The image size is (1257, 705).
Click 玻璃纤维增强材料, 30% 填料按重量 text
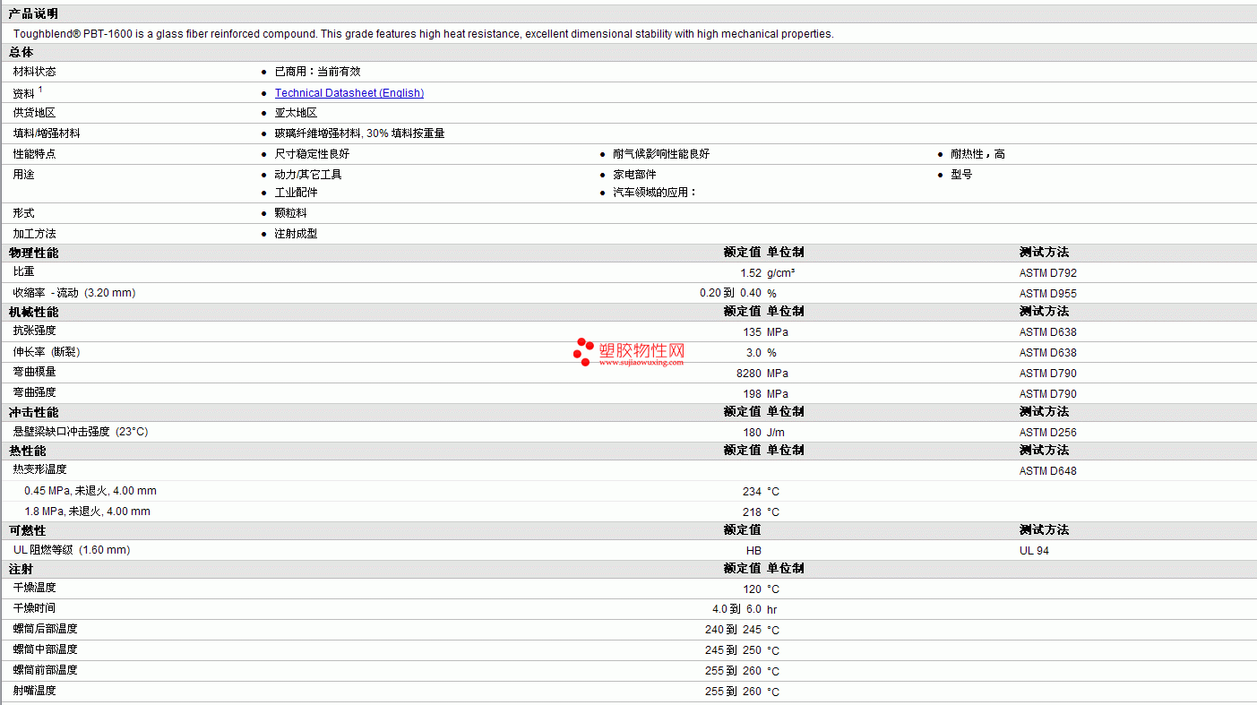359,133
